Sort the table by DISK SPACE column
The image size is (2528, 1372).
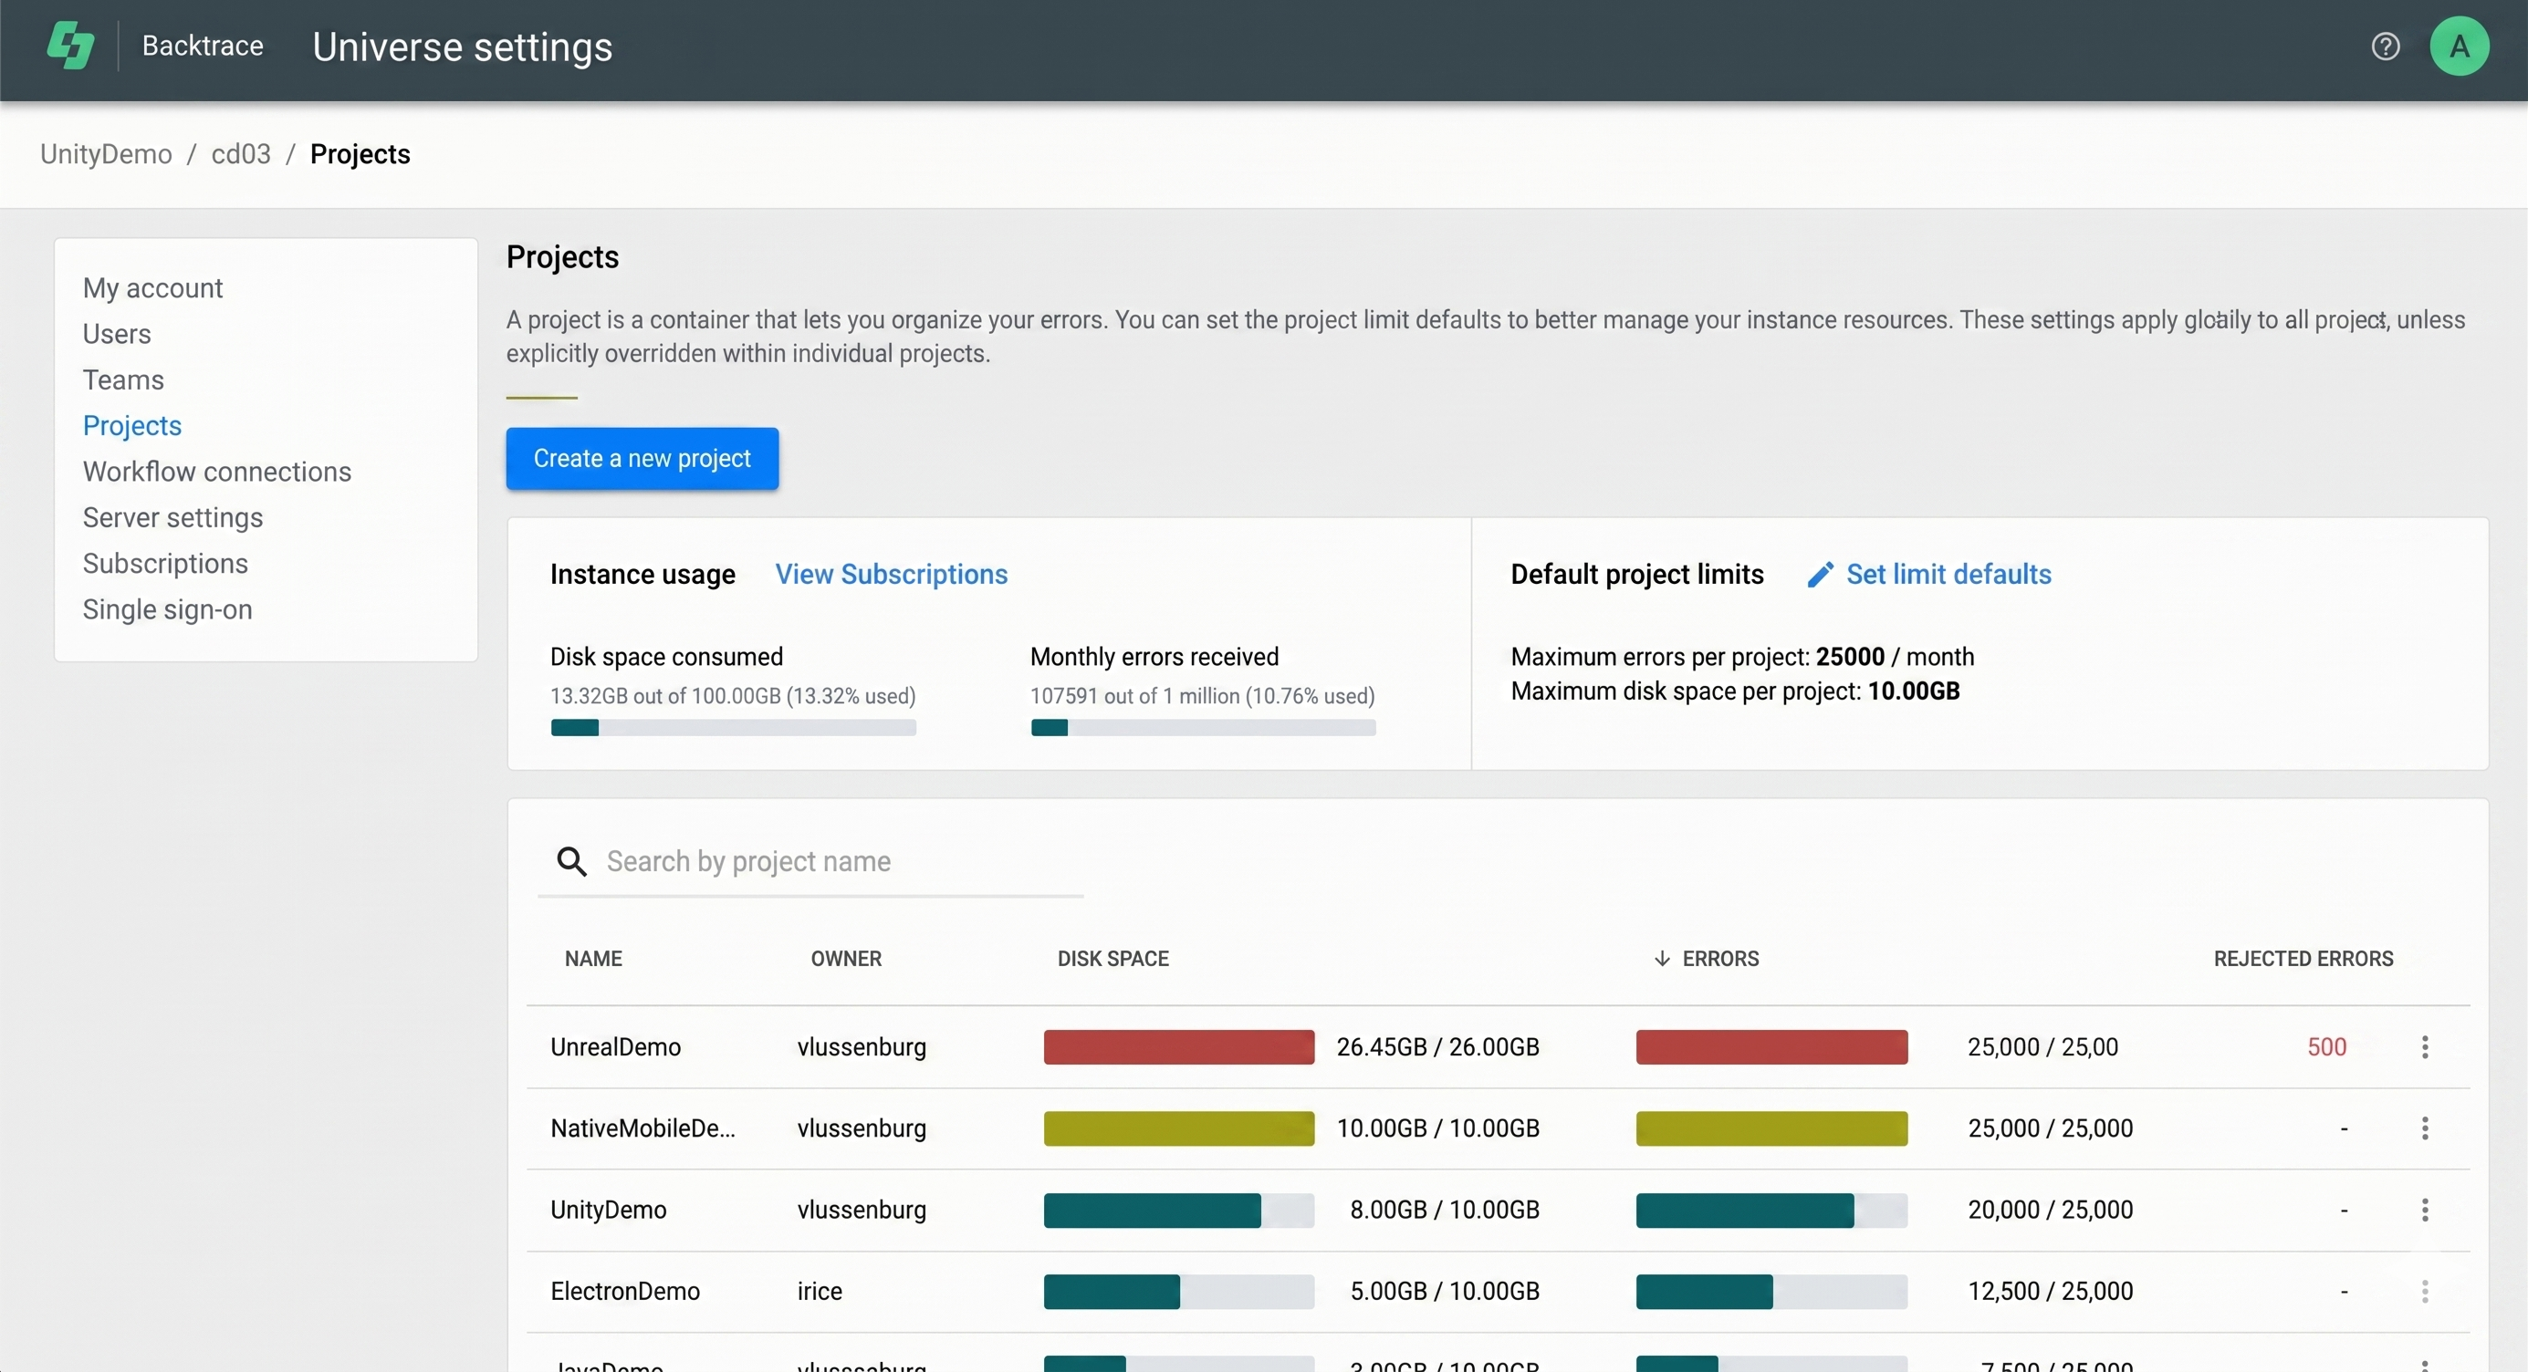1113,959
